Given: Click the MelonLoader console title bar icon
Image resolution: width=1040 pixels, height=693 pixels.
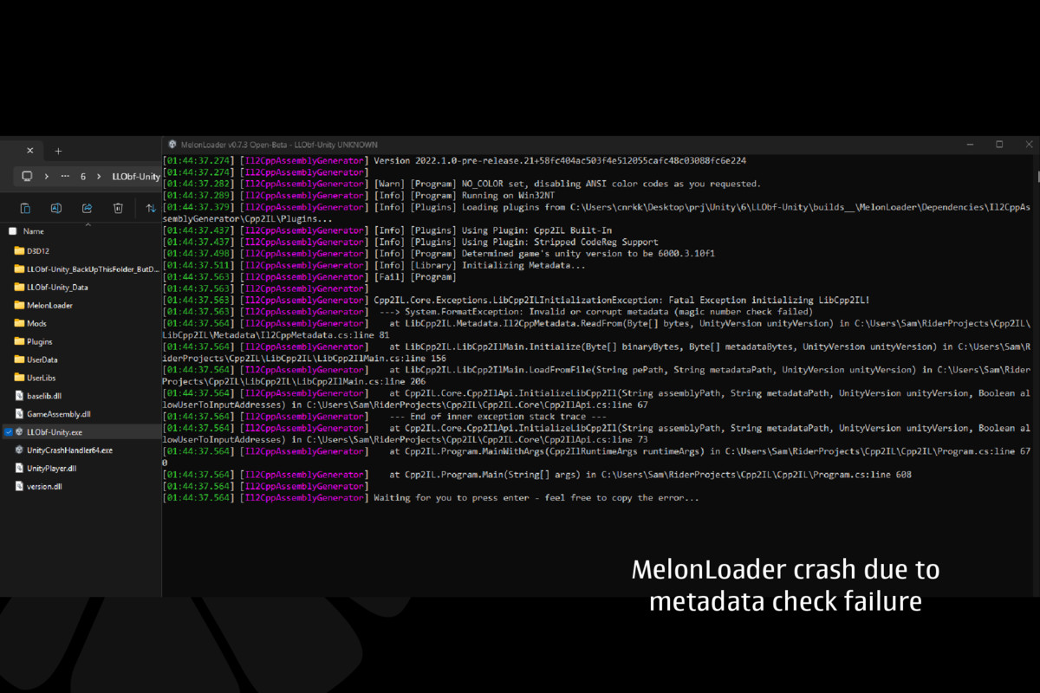Looking at the screenshot, I should [172, 145].
